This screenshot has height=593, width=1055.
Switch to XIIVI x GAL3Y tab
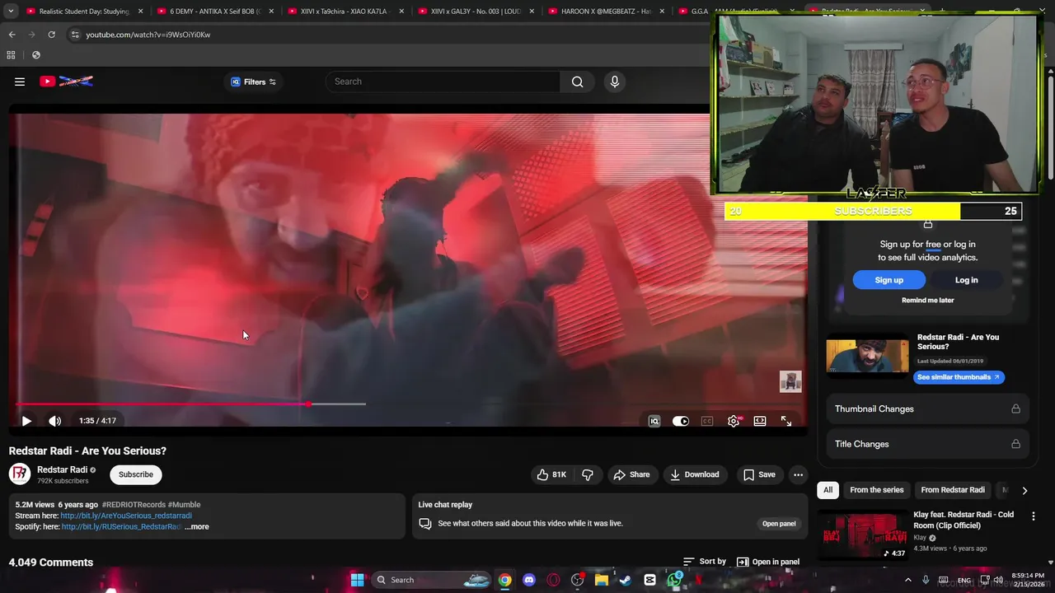click(476, 12)
